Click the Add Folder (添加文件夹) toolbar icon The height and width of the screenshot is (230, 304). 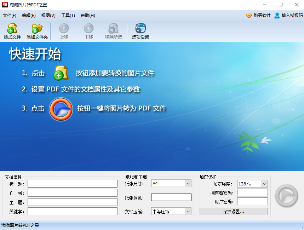point(37,31)
